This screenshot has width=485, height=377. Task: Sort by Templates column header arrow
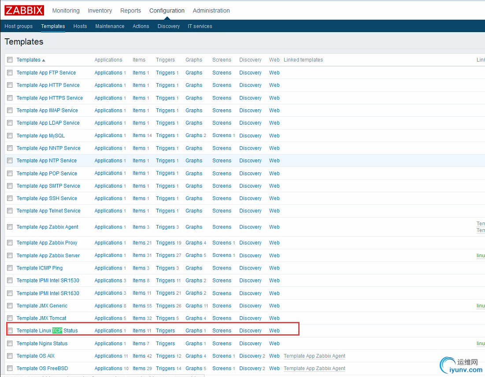click(x=44, y=60)
